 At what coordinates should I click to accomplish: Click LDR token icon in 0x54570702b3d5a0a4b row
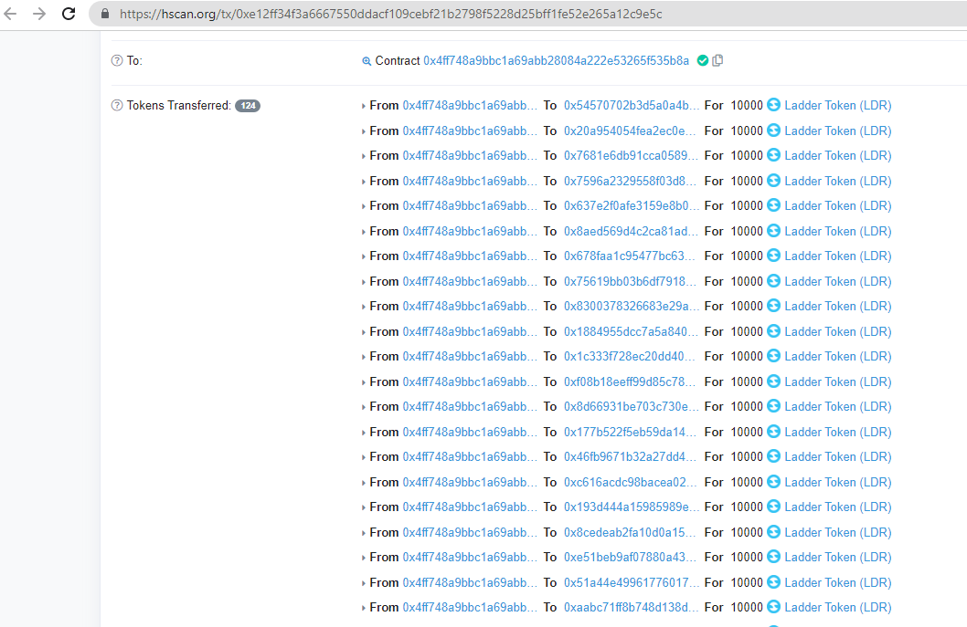click(773, 105)
